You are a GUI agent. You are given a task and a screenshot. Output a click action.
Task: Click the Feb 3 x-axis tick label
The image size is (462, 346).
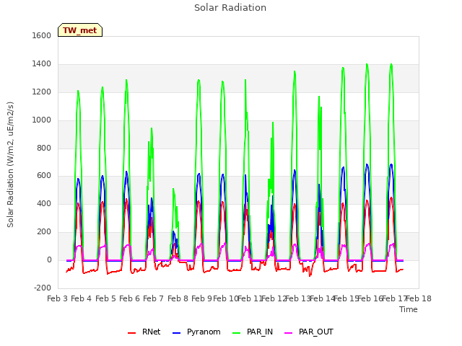click(x=58, y=298)
